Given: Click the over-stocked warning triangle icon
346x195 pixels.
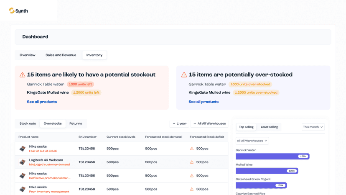Looking at the screenshot, I should [x=184, y=75].
